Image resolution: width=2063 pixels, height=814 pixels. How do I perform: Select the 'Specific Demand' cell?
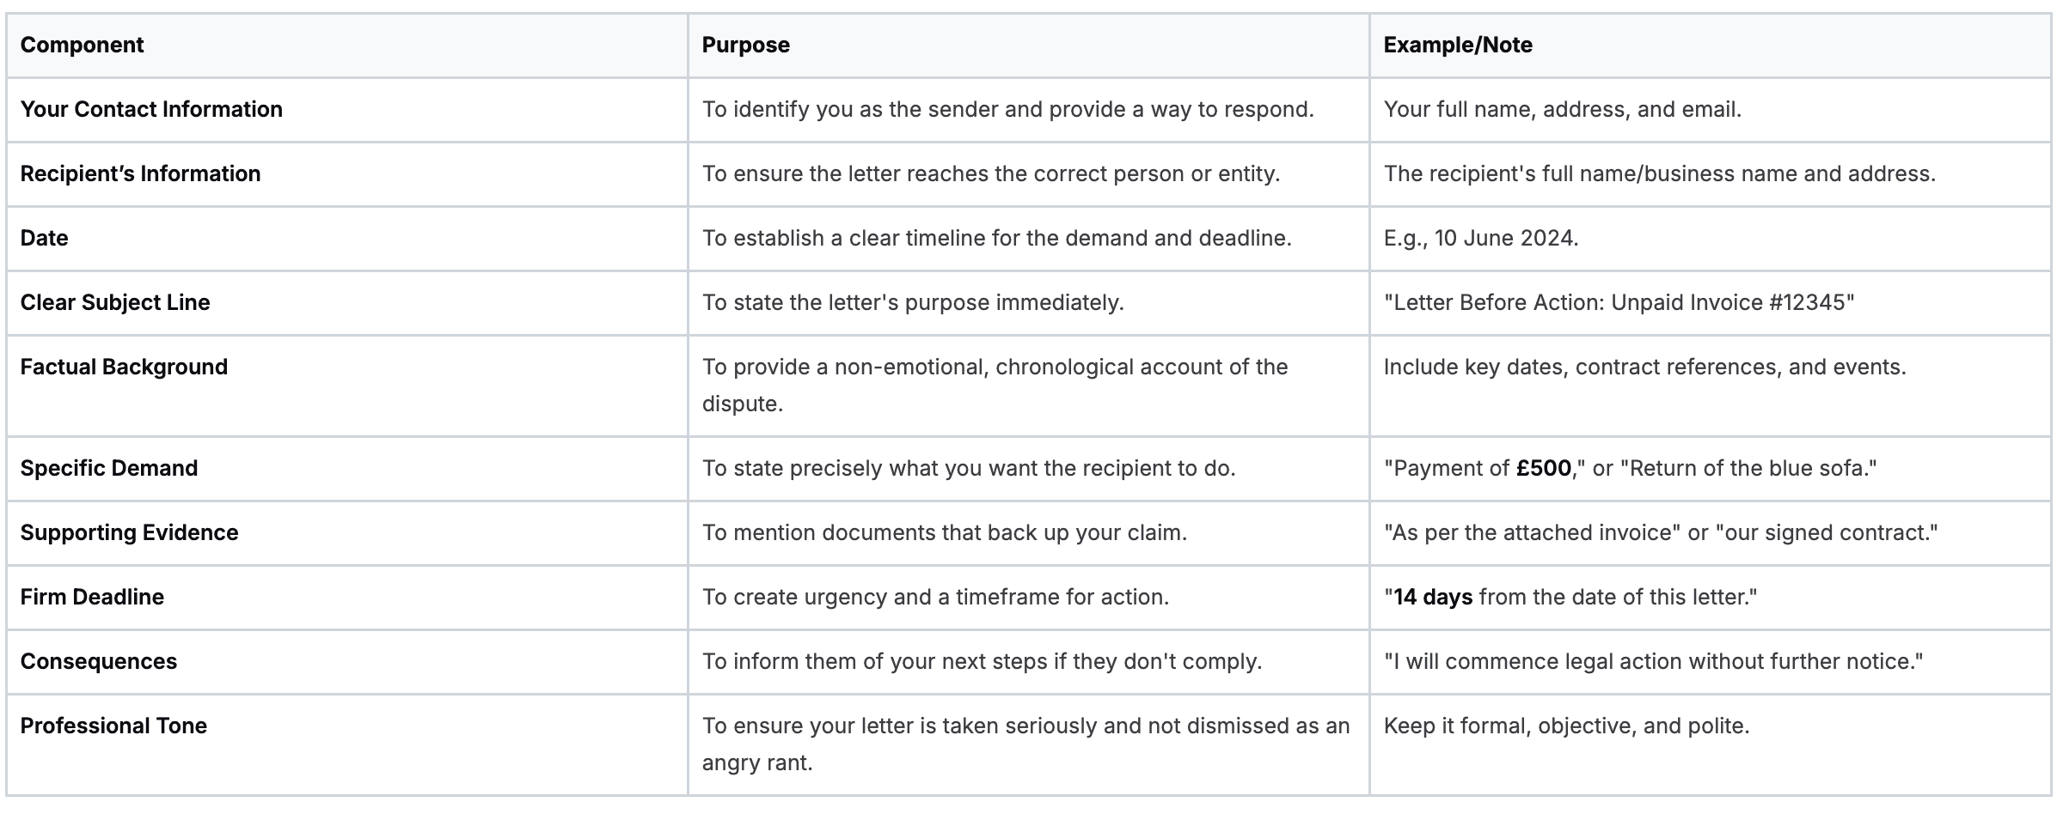pyautogui.click(x=109, y=468)
